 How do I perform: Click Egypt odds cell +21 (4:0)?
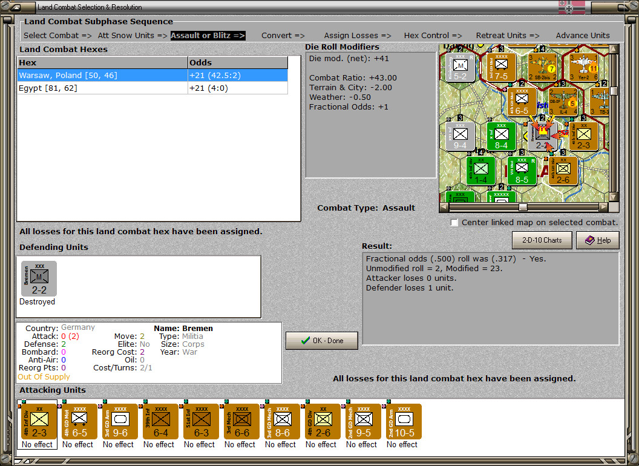point(238,88)
